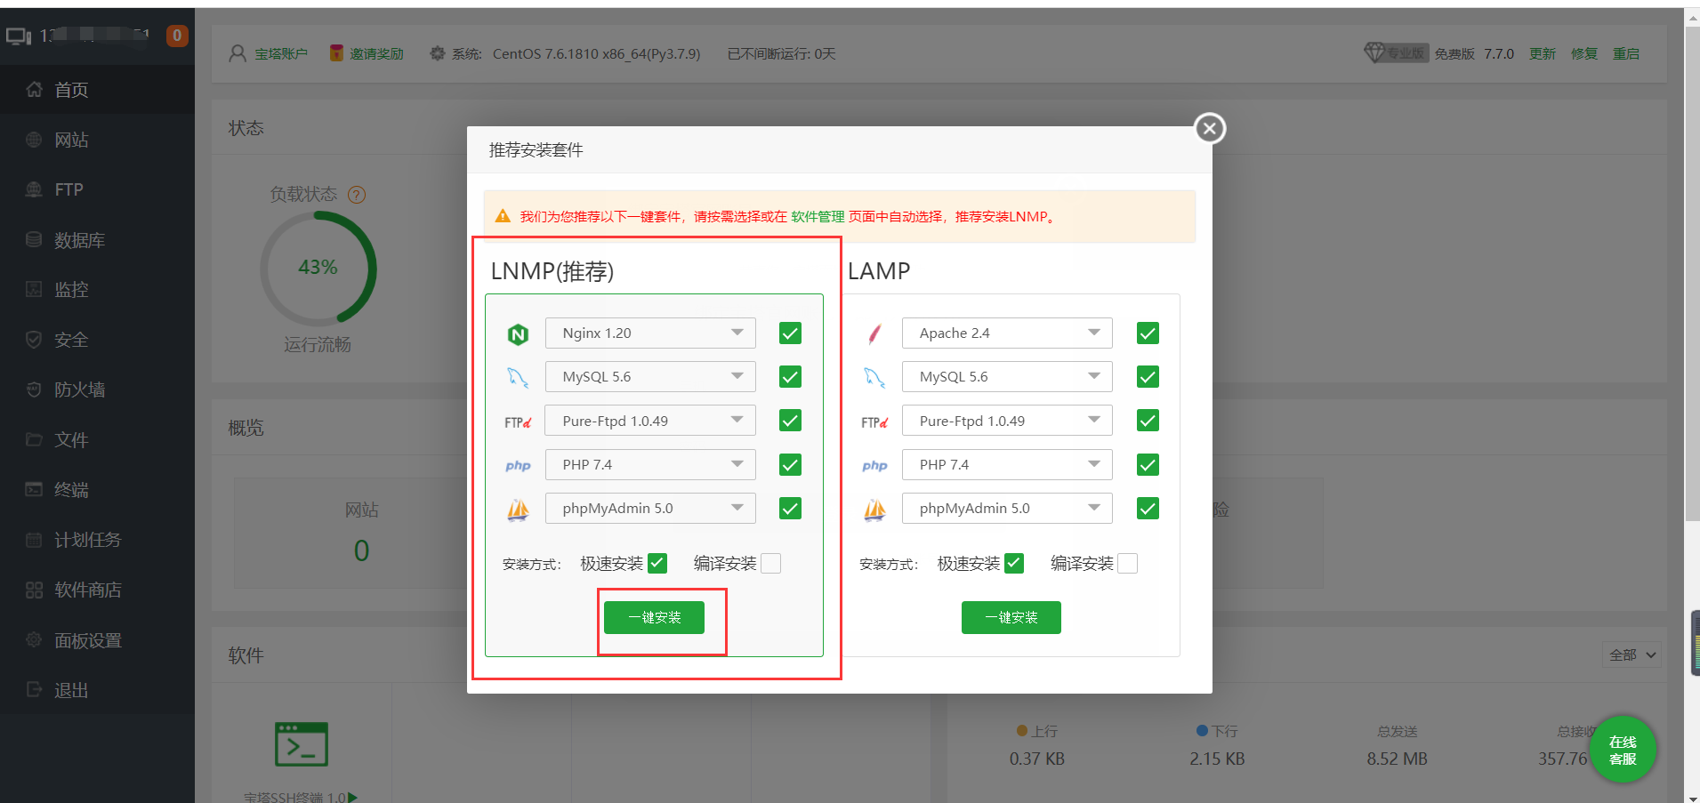This screenshot has height=803, width=1700.
Task: Click the php icon in LNMP
Action: 518,466
